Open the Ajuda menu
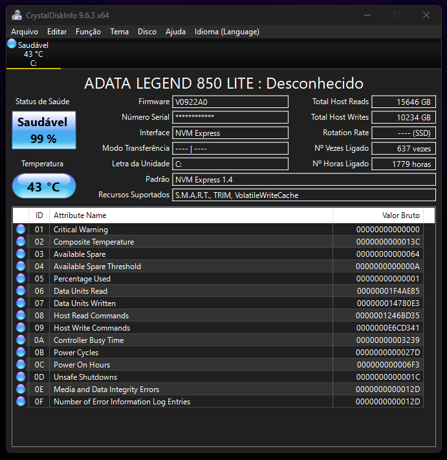This screenshot has height=460, width=447. pos(175,32)
